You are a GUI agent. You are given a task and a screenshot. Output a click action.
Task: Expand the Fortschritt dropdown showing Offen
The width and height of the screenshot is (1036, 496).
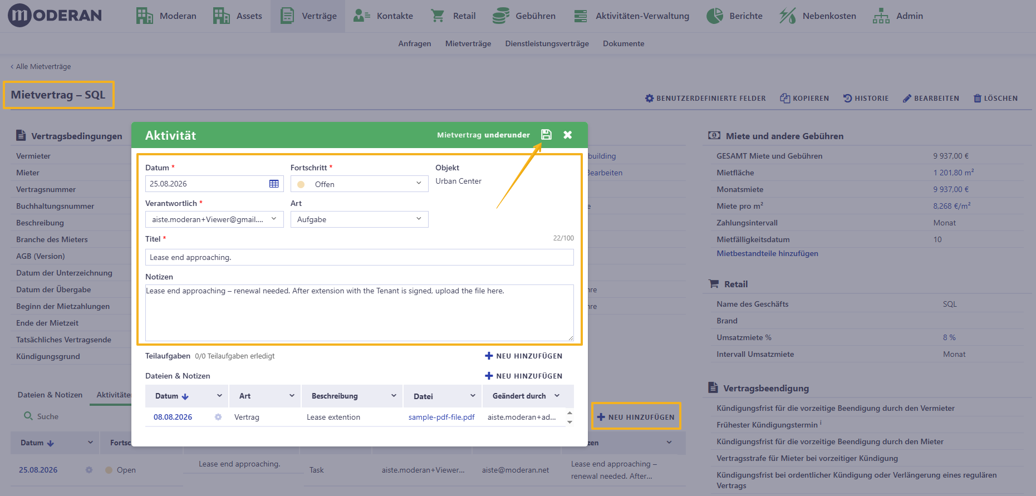click(359, 184)
